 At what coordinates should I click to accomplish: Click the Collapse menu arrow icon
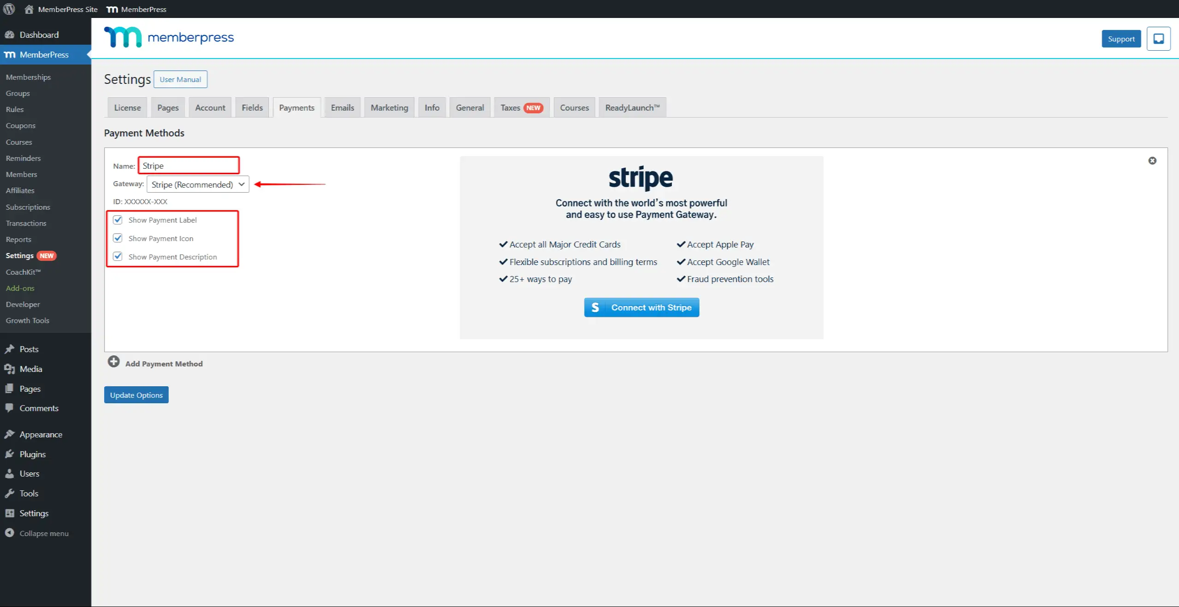9,533
